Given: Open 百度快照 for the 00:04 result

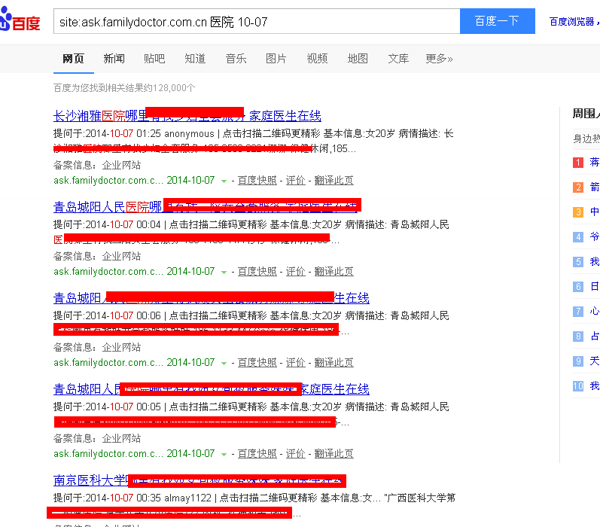Looking at the screenshot, I should click(x=257, y=271).
